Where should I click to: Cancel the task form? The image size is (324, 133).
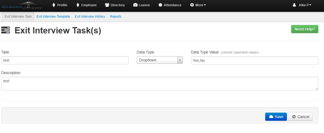300,117
